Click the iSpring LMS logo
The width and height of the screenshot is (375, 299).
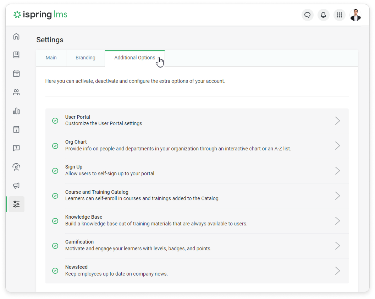pyautogui.click(x=40, y=15)
